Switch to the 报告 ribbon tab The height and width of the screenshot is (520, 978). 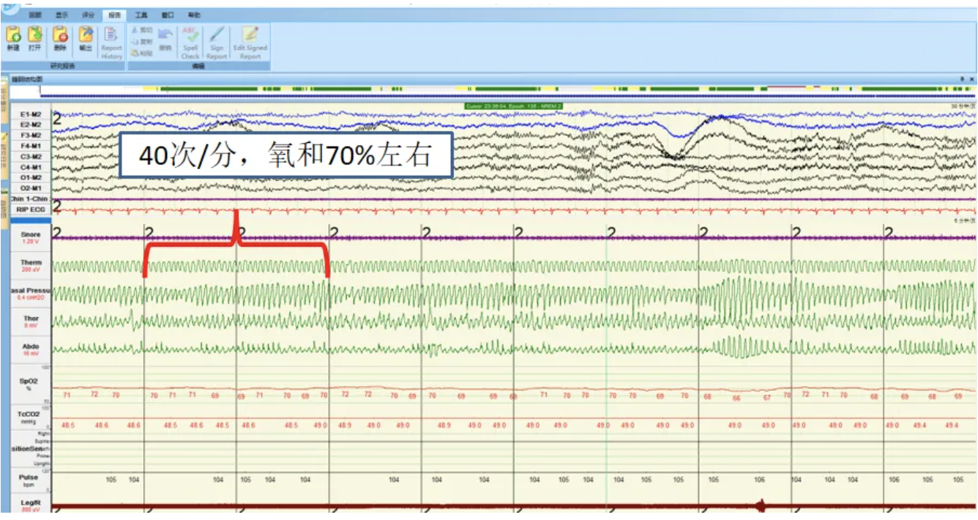(x=114, y=15)
